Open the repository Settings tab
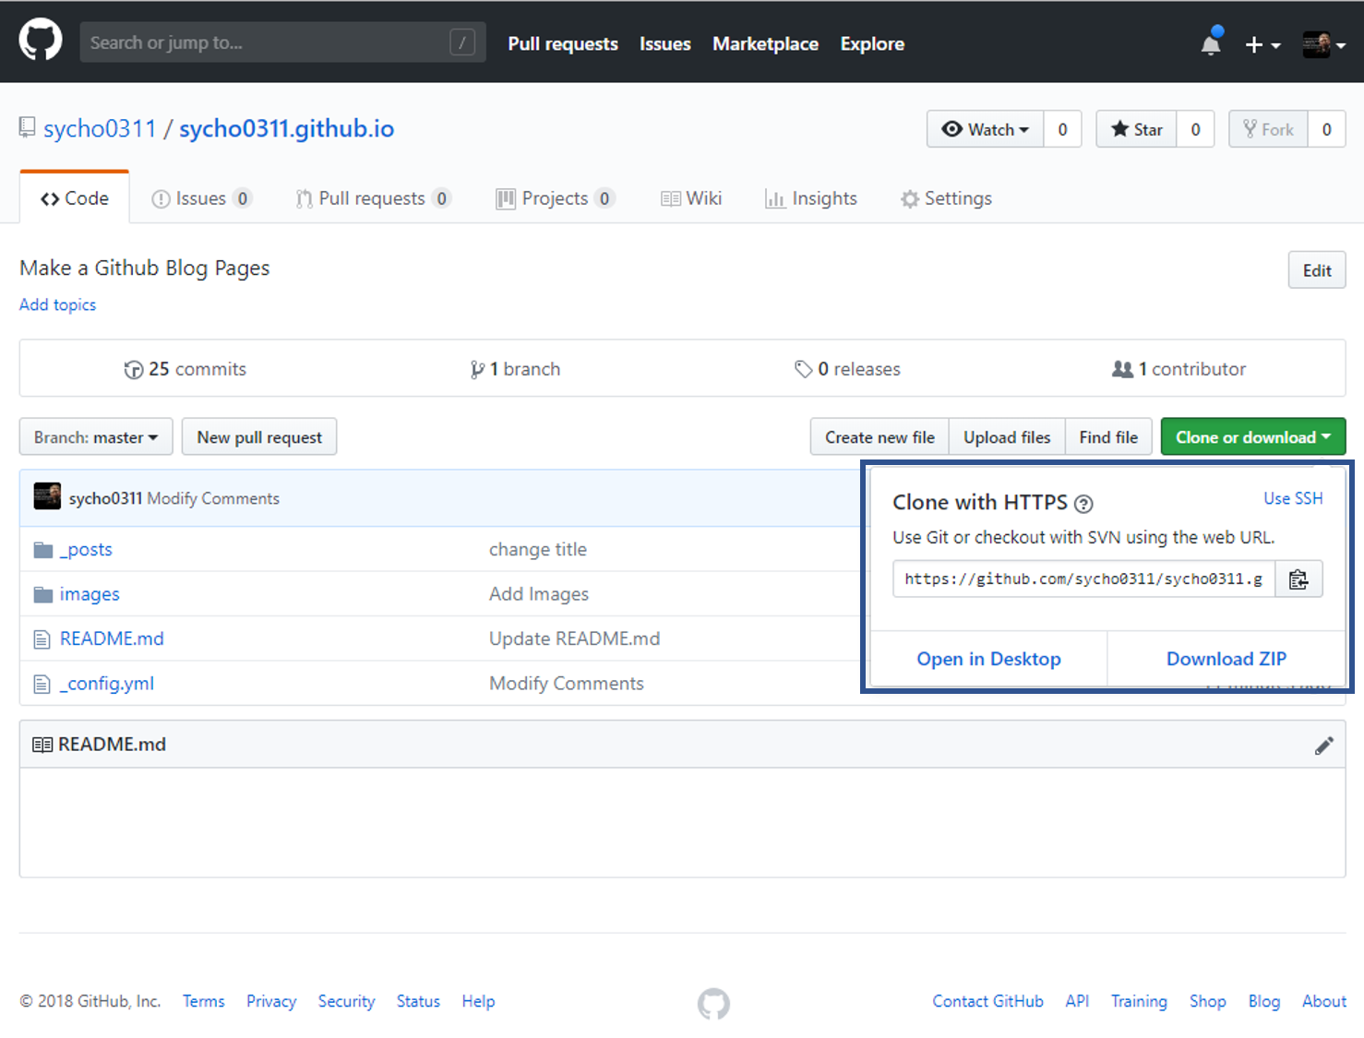The width and height of the screenshot is (1364, 1038). [947, 198]
